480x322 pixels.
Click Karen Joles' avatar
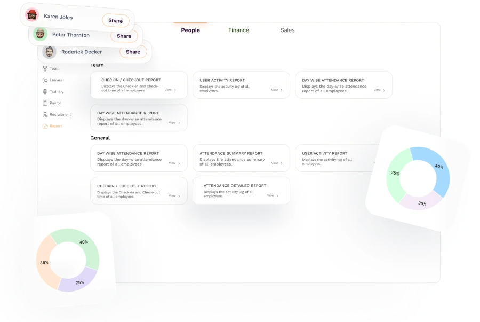(32, 15)
